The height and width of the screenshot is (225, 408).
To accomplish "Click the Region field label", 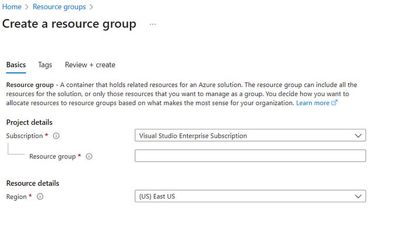I will tap(16, 196).
